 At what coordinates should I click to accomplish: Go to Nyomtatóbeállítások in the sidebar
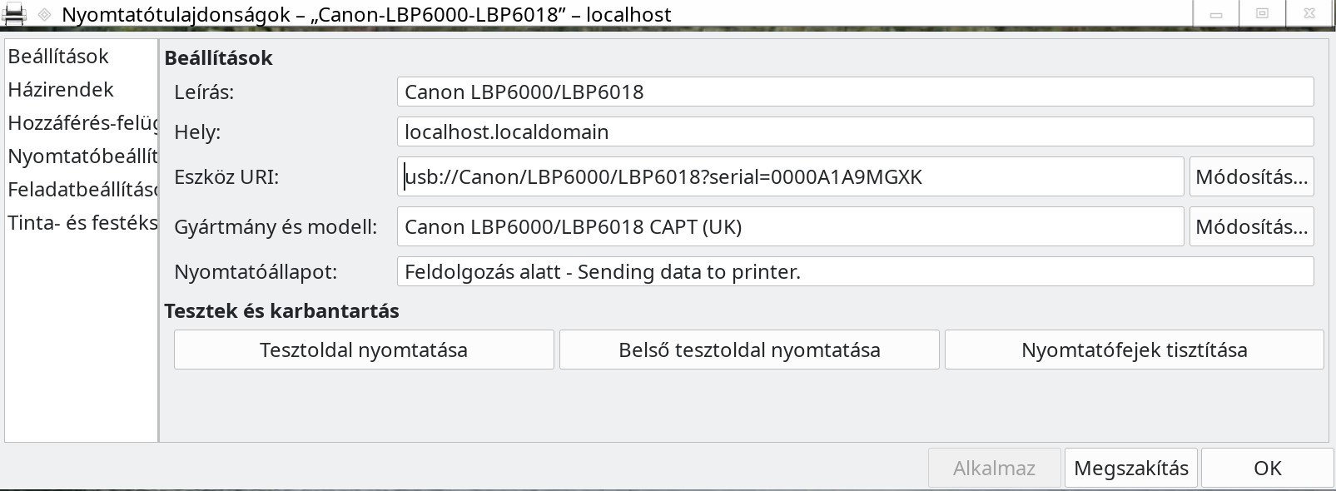pyautogui.click(x=82, y=156)
